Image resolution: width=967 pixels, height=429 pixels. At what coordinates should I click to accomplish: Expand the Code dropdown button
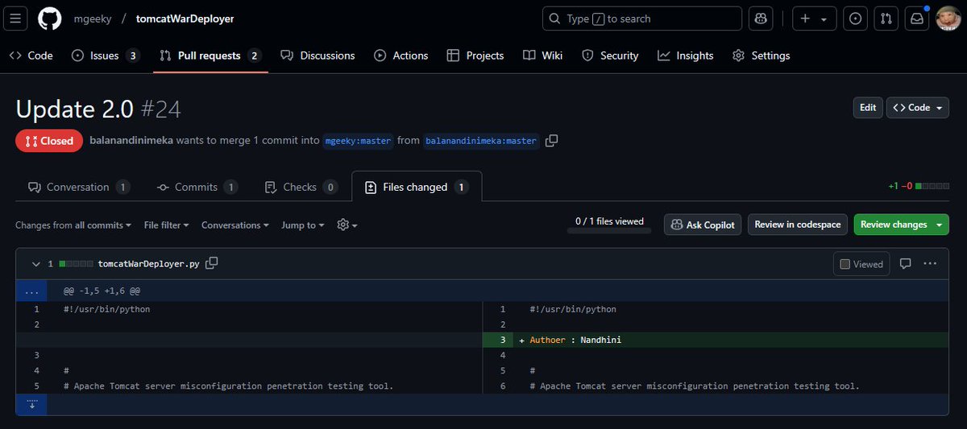pyautogui.click(x=919, y=108)
